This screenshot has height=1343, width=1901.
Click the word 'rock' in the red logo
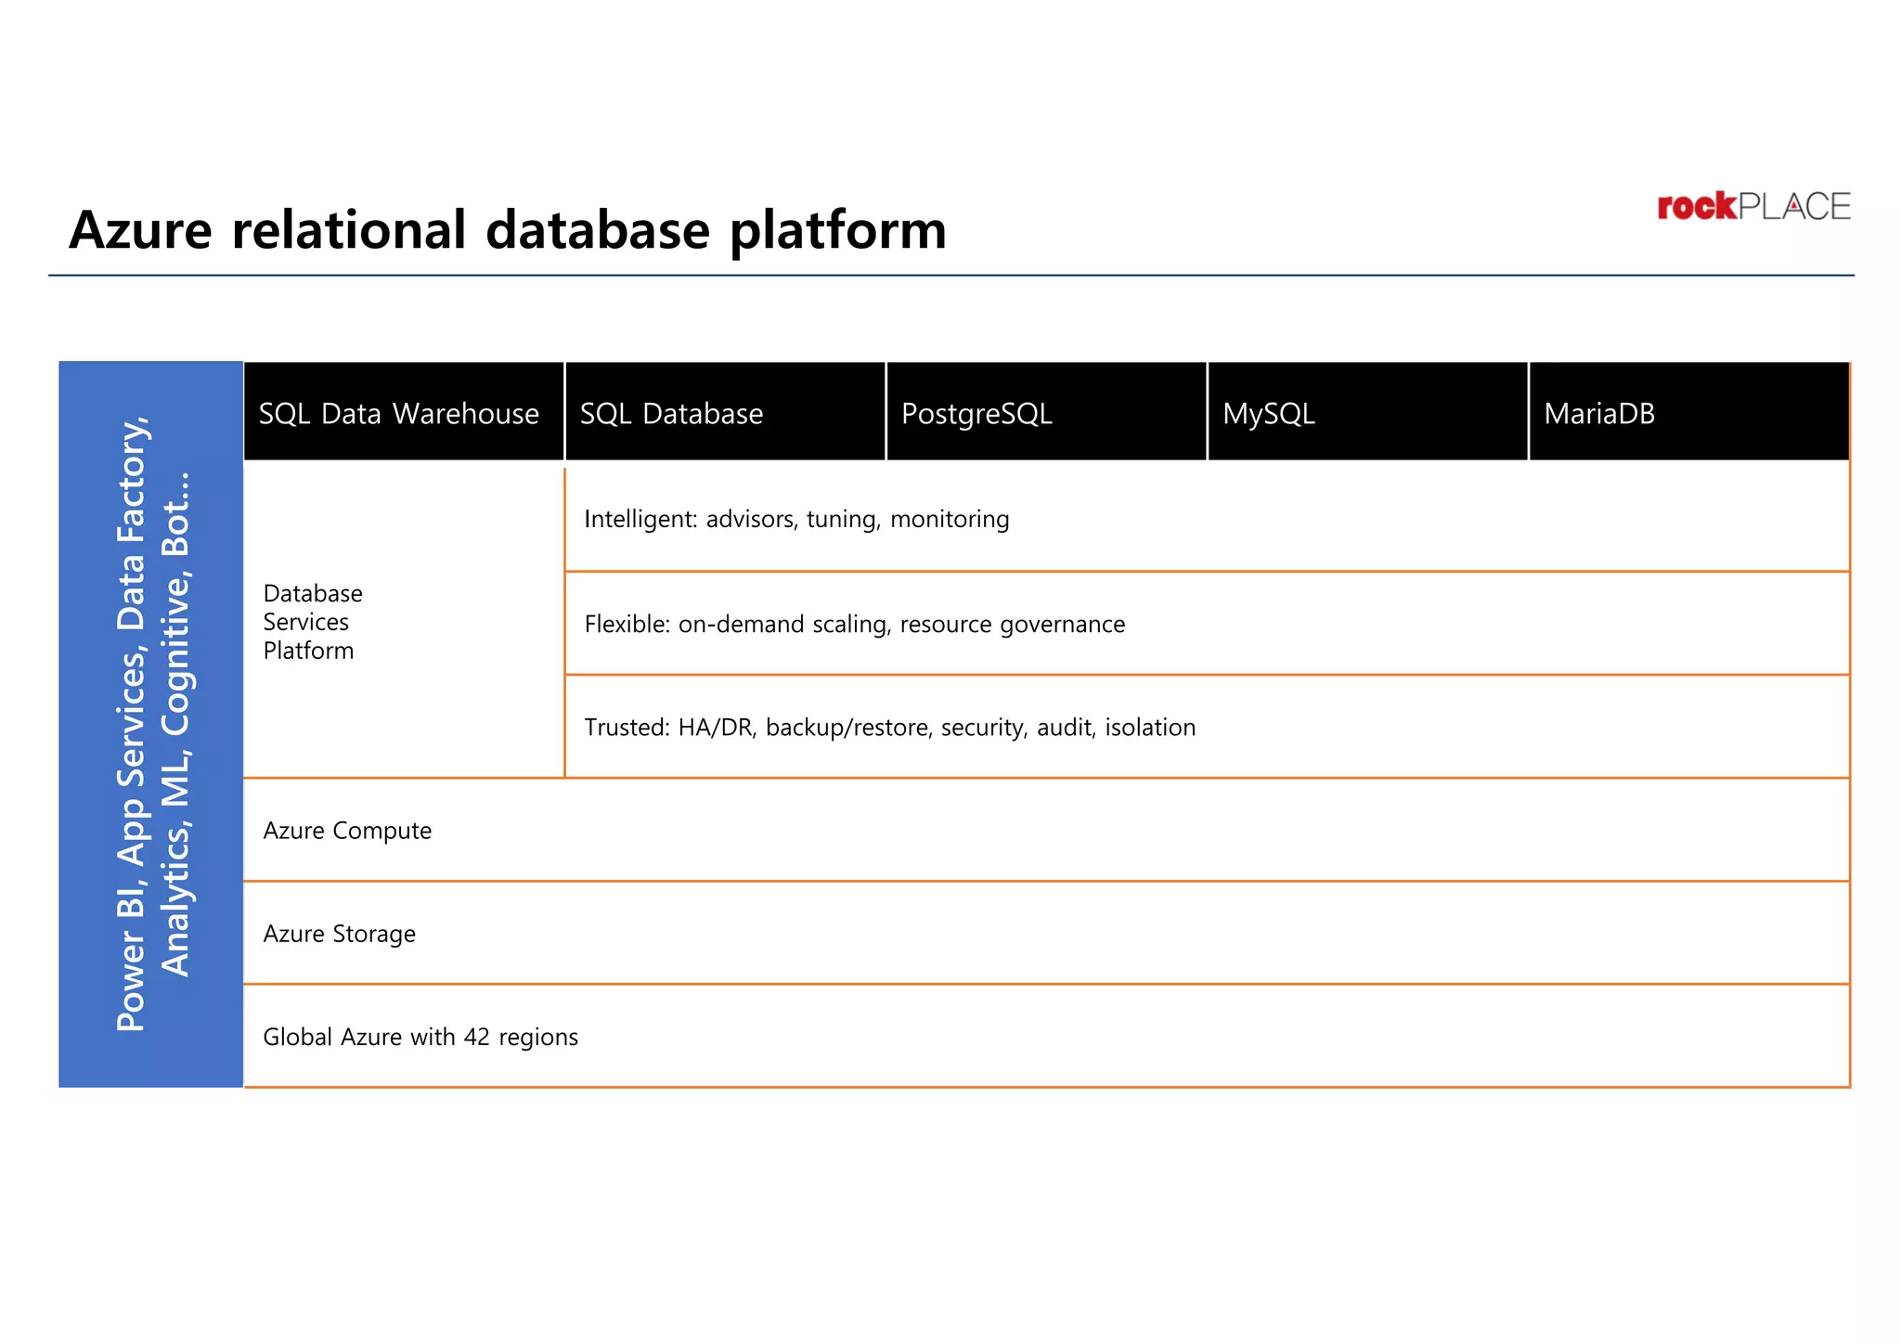click(1696, 206)
